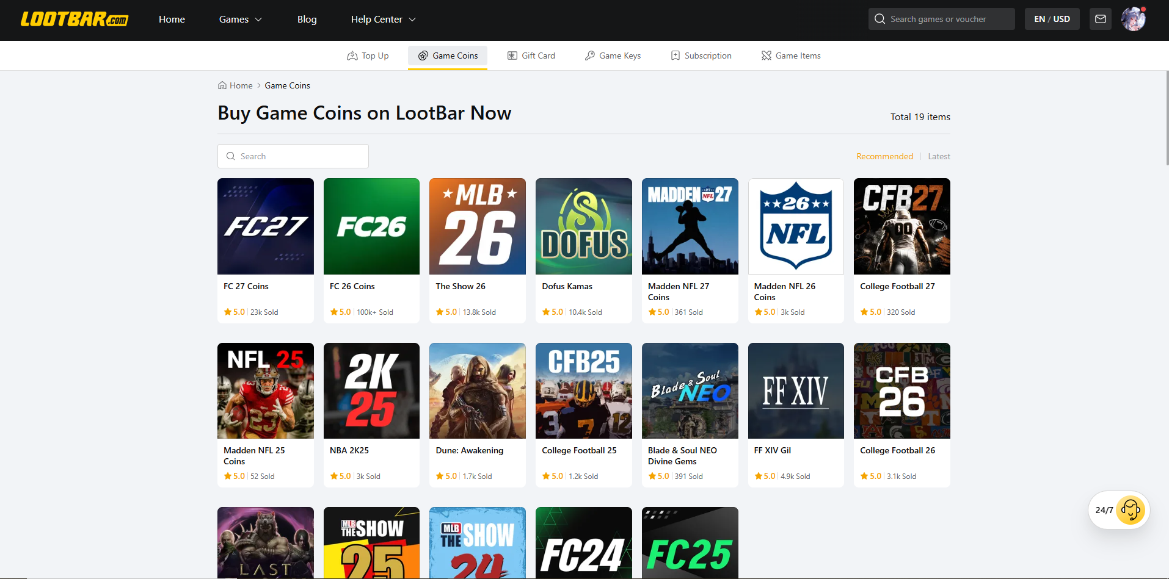Click the Game Coins coin icon
Screen dimensions: 1169x579
(423, 56)
